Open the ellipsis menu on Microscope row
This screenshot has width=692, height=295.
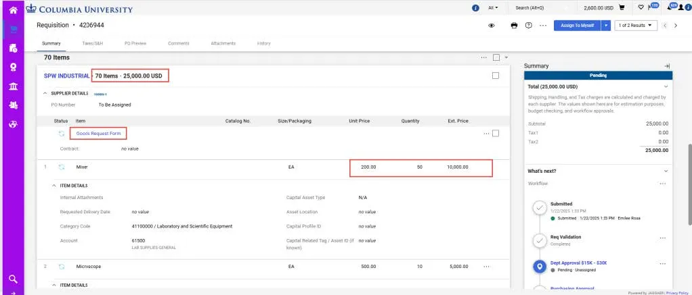coord(486,267)
